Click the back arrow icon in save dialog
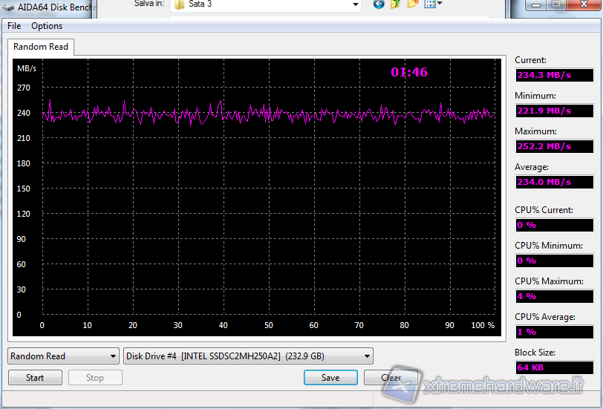The image size is (603, 409). click(x=379, y=4)
